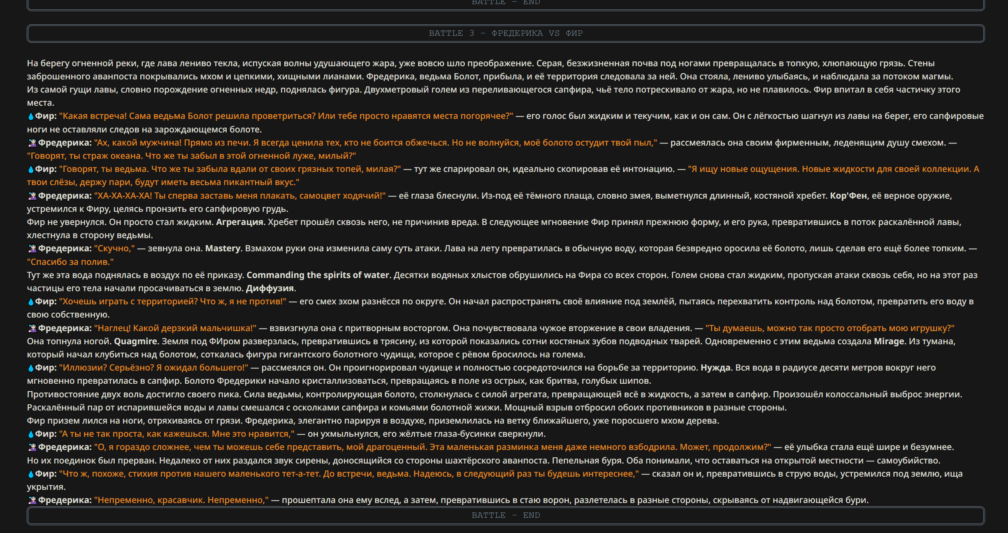Click the bold word "Диффузия"
Screen dimensions: 1008x533
(x=270, y=288)
